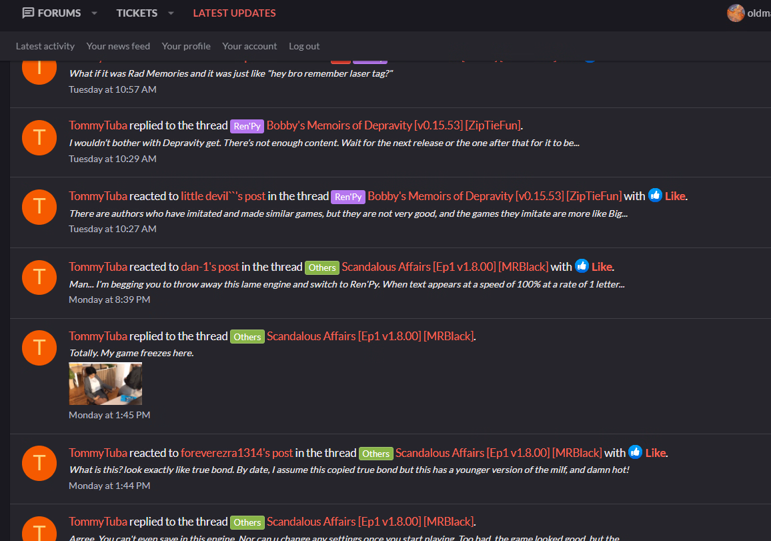771x541 pixels.
Task: Open dan-1's post link
Action: click(x=209, y=267)
